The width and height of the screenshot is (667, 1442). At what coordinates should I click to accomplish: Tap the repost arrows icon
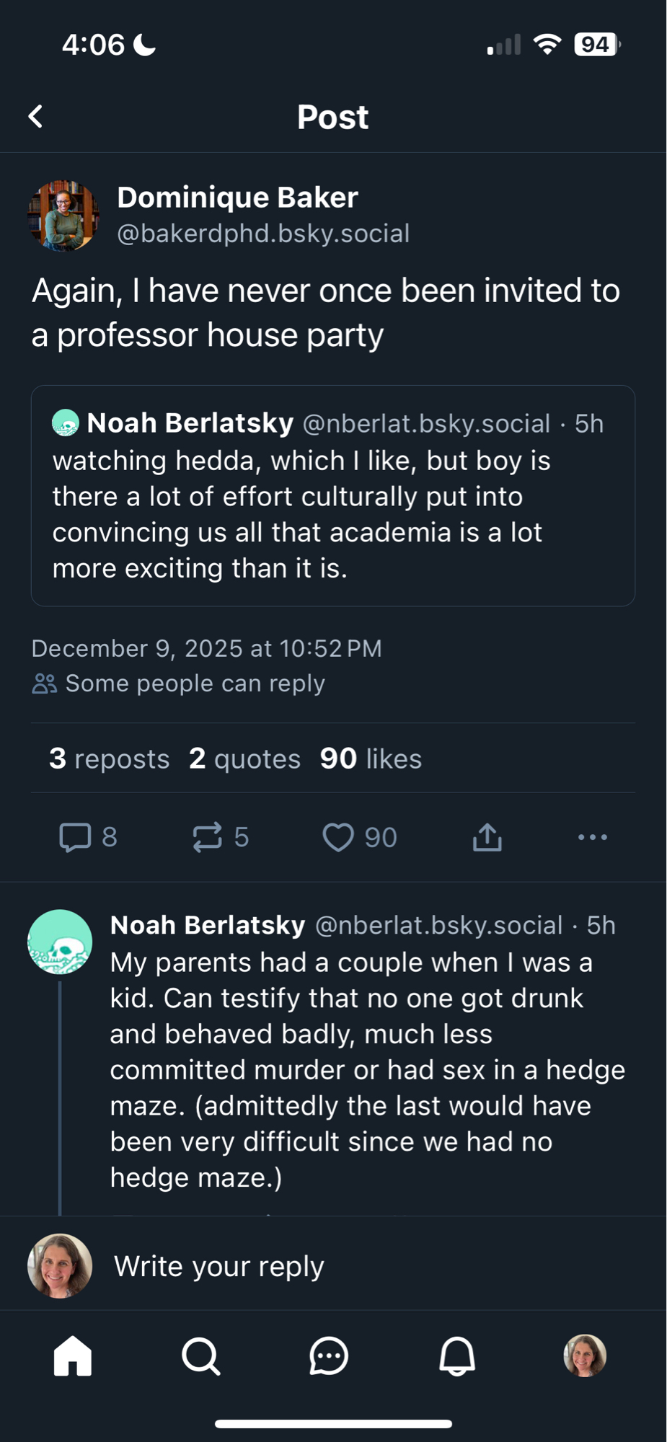coord(207,837)
